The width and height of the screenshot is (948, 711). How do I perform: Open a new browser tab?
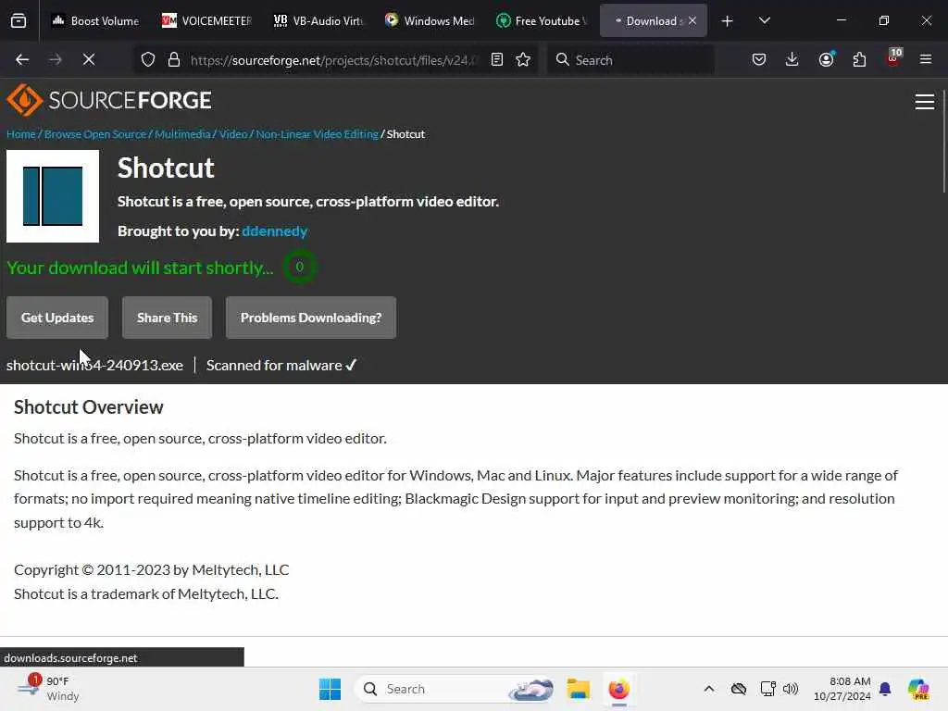coord(728,21)
